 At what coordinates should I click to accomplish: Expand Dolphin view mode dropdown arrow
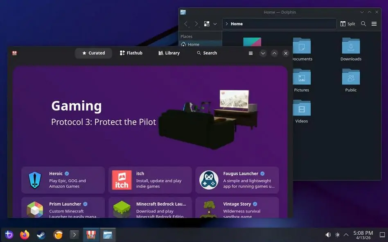215,24
